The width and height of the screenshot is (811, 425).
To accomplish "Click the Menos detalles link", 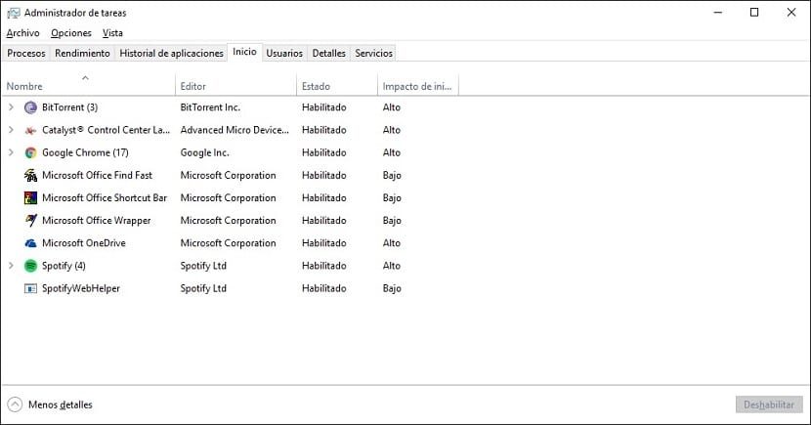I will [x=61, y=404].
